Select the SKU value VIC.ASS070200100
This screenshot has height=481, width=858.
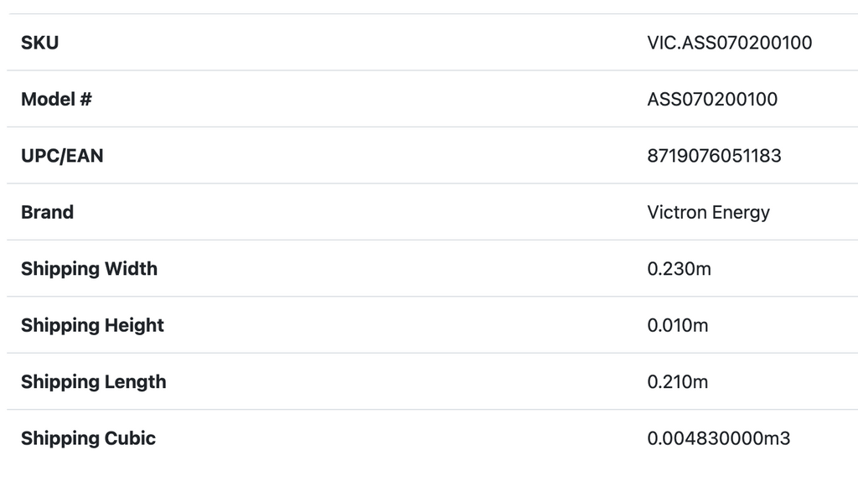(729, 43)
